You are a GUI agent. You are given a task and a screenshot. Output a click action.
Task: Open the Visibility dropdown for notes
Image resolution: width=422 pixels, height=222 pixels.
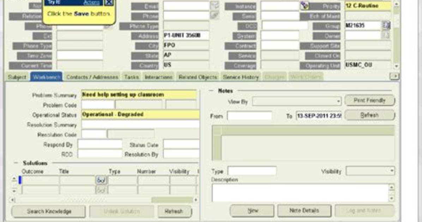pos(370,171)
